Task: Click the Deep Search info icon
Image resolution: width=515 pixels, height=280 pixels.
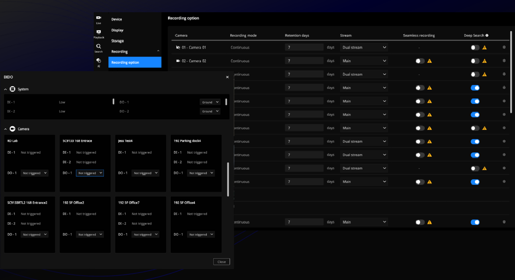Action: coord(487,35)
